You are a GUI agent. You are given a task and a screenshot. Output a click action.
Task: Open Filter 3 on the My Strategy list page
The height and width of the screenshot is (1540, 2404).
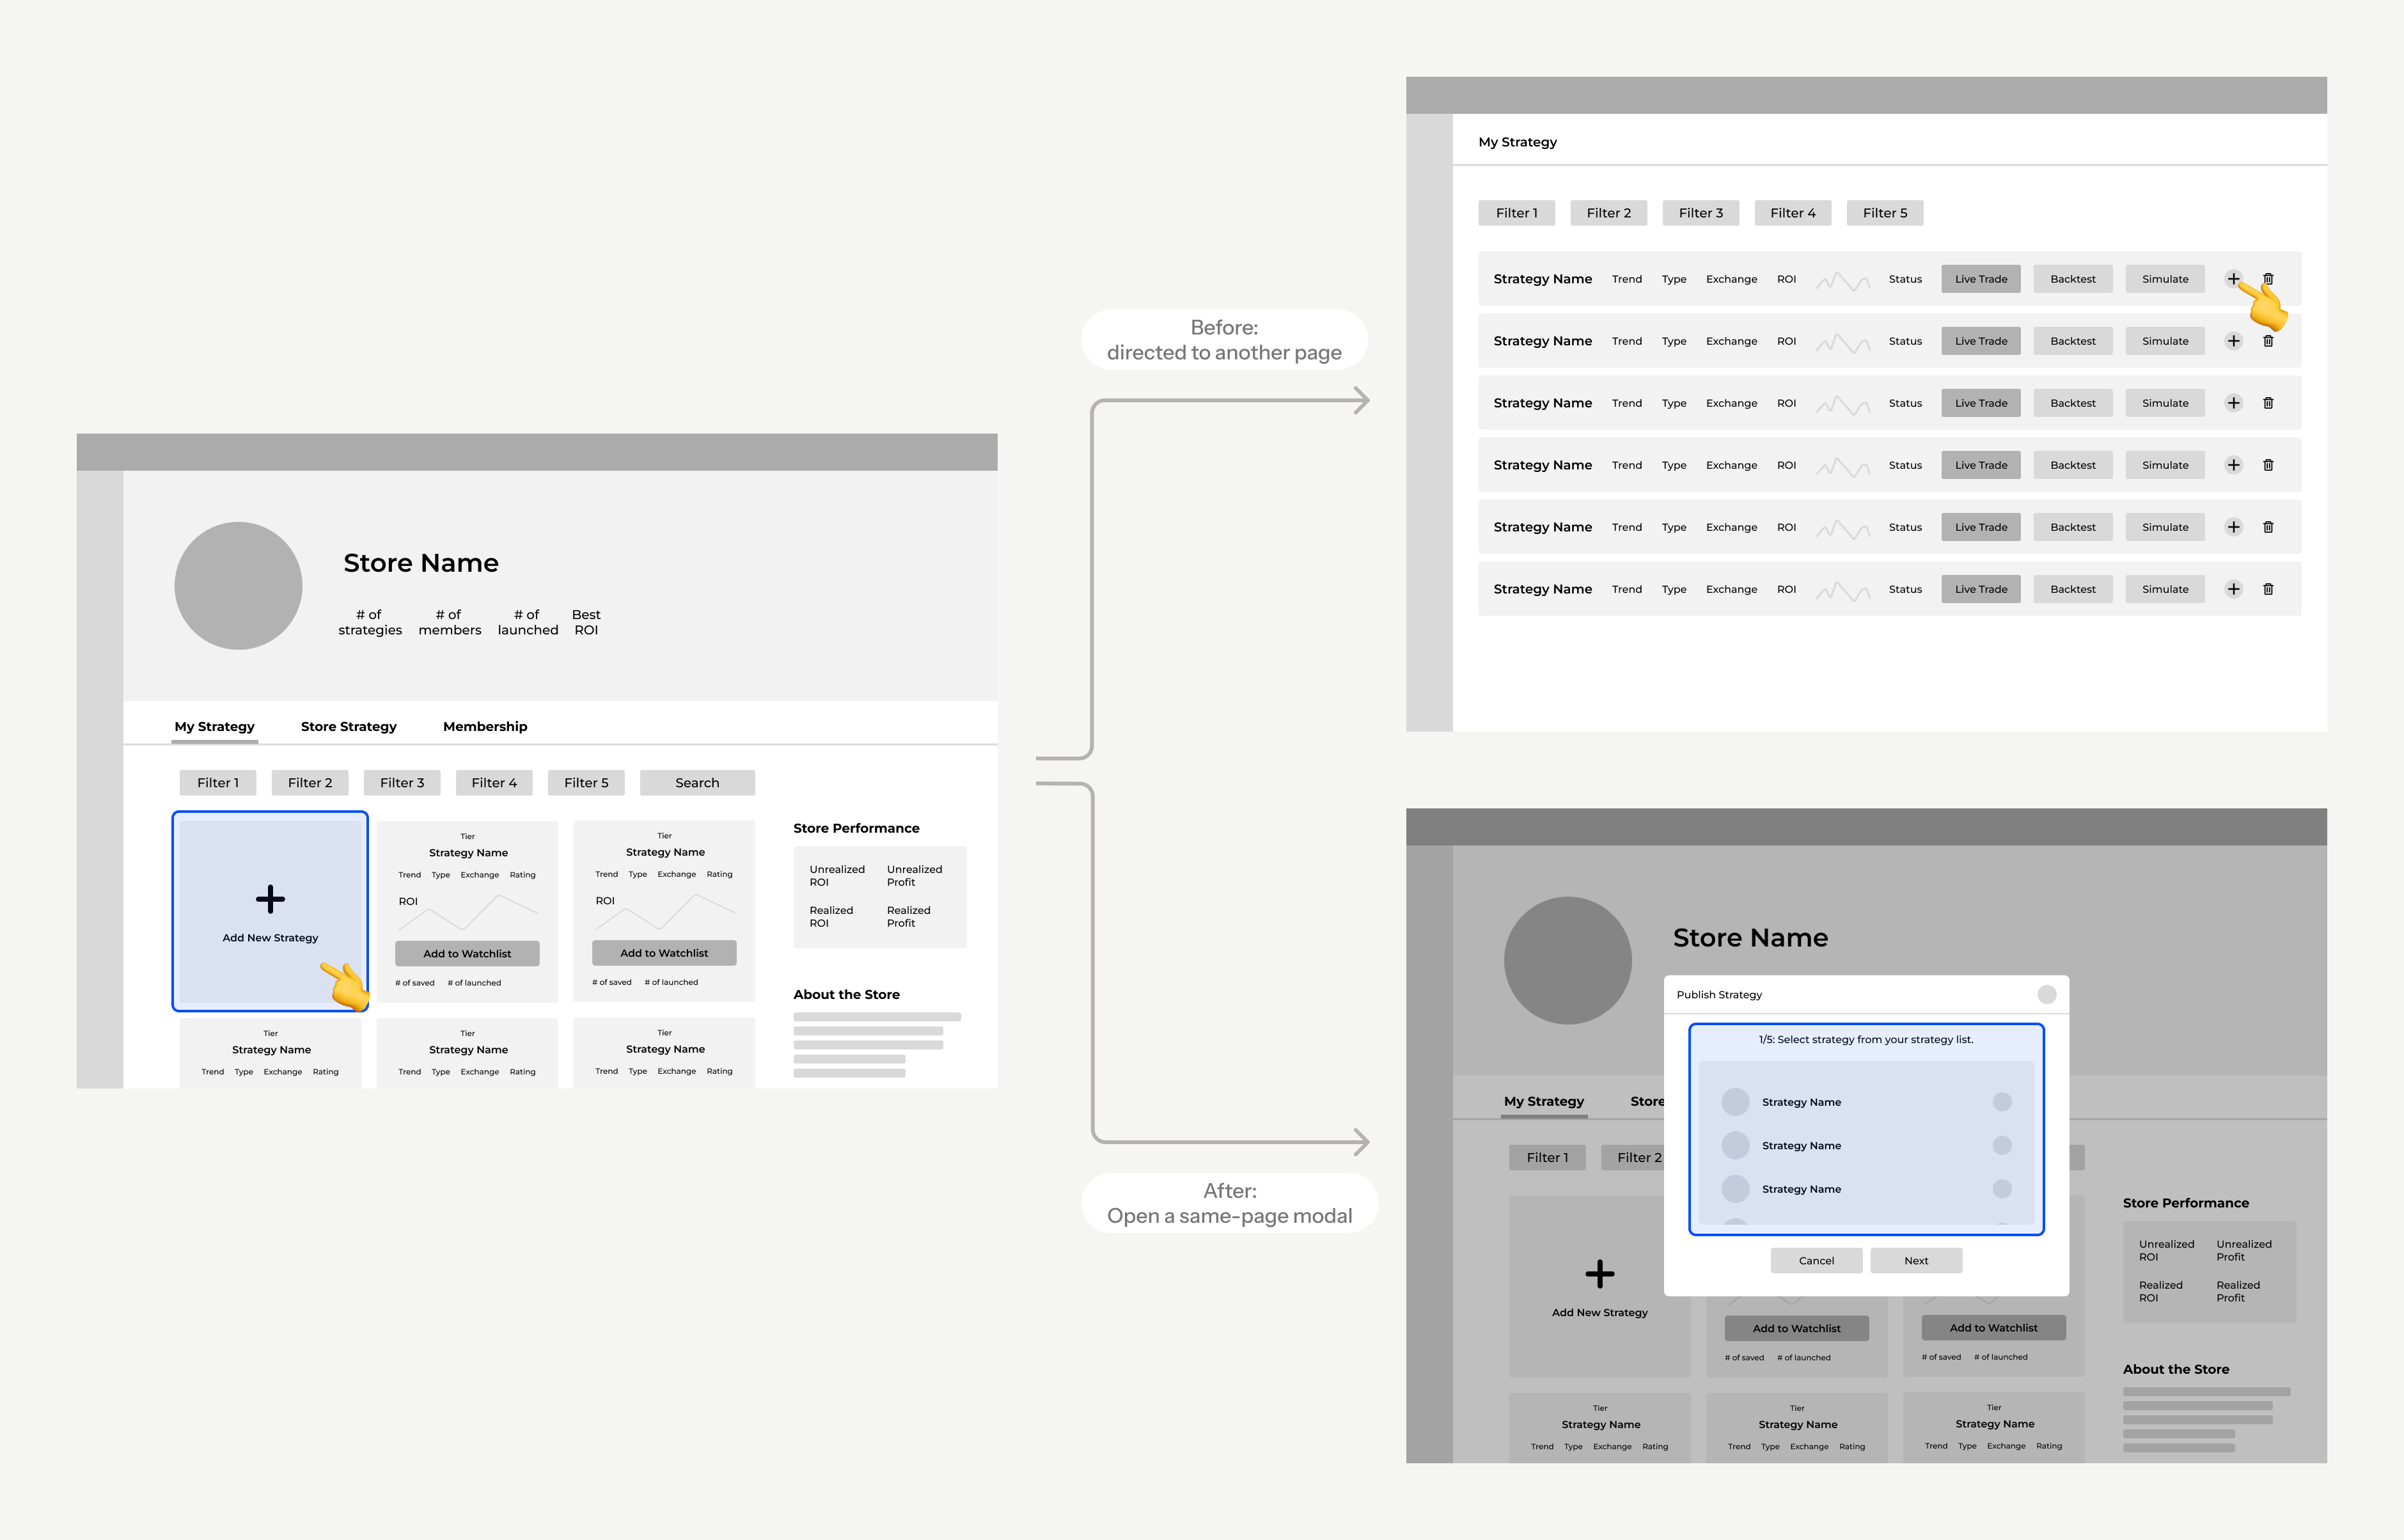(1700, 213)
